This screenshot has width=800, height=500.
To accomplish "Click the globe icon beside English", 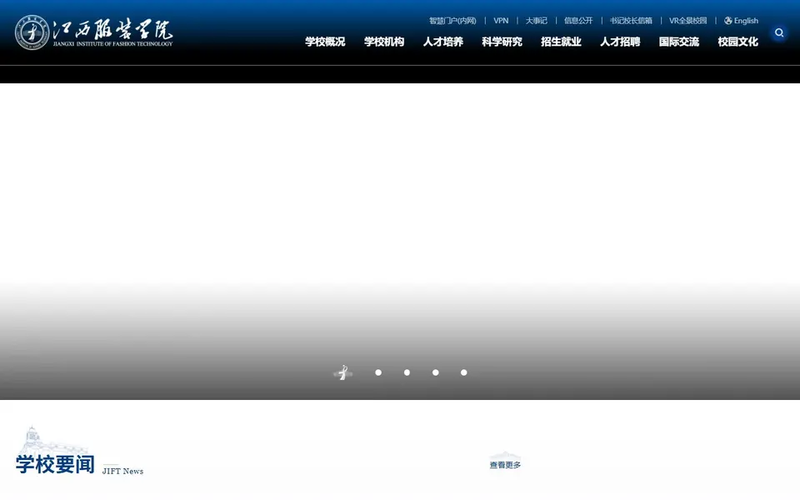I will (728, 20).
